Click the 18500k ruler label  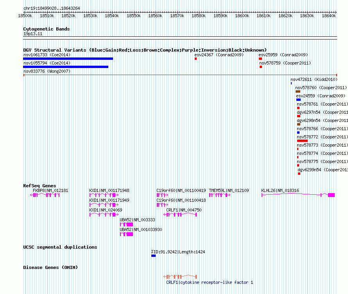[x=25, y=16]
